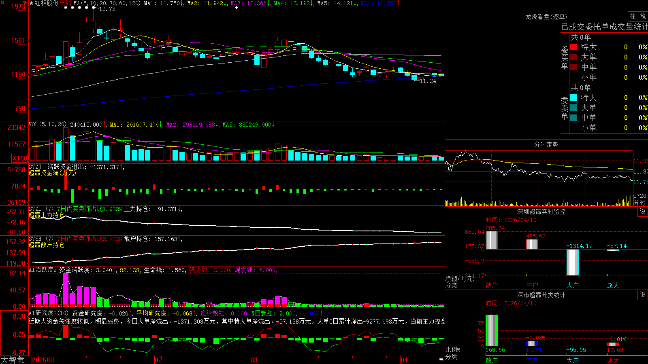Jump to month 02 on the time axis

pyautogui.click(x=158, y=360)
